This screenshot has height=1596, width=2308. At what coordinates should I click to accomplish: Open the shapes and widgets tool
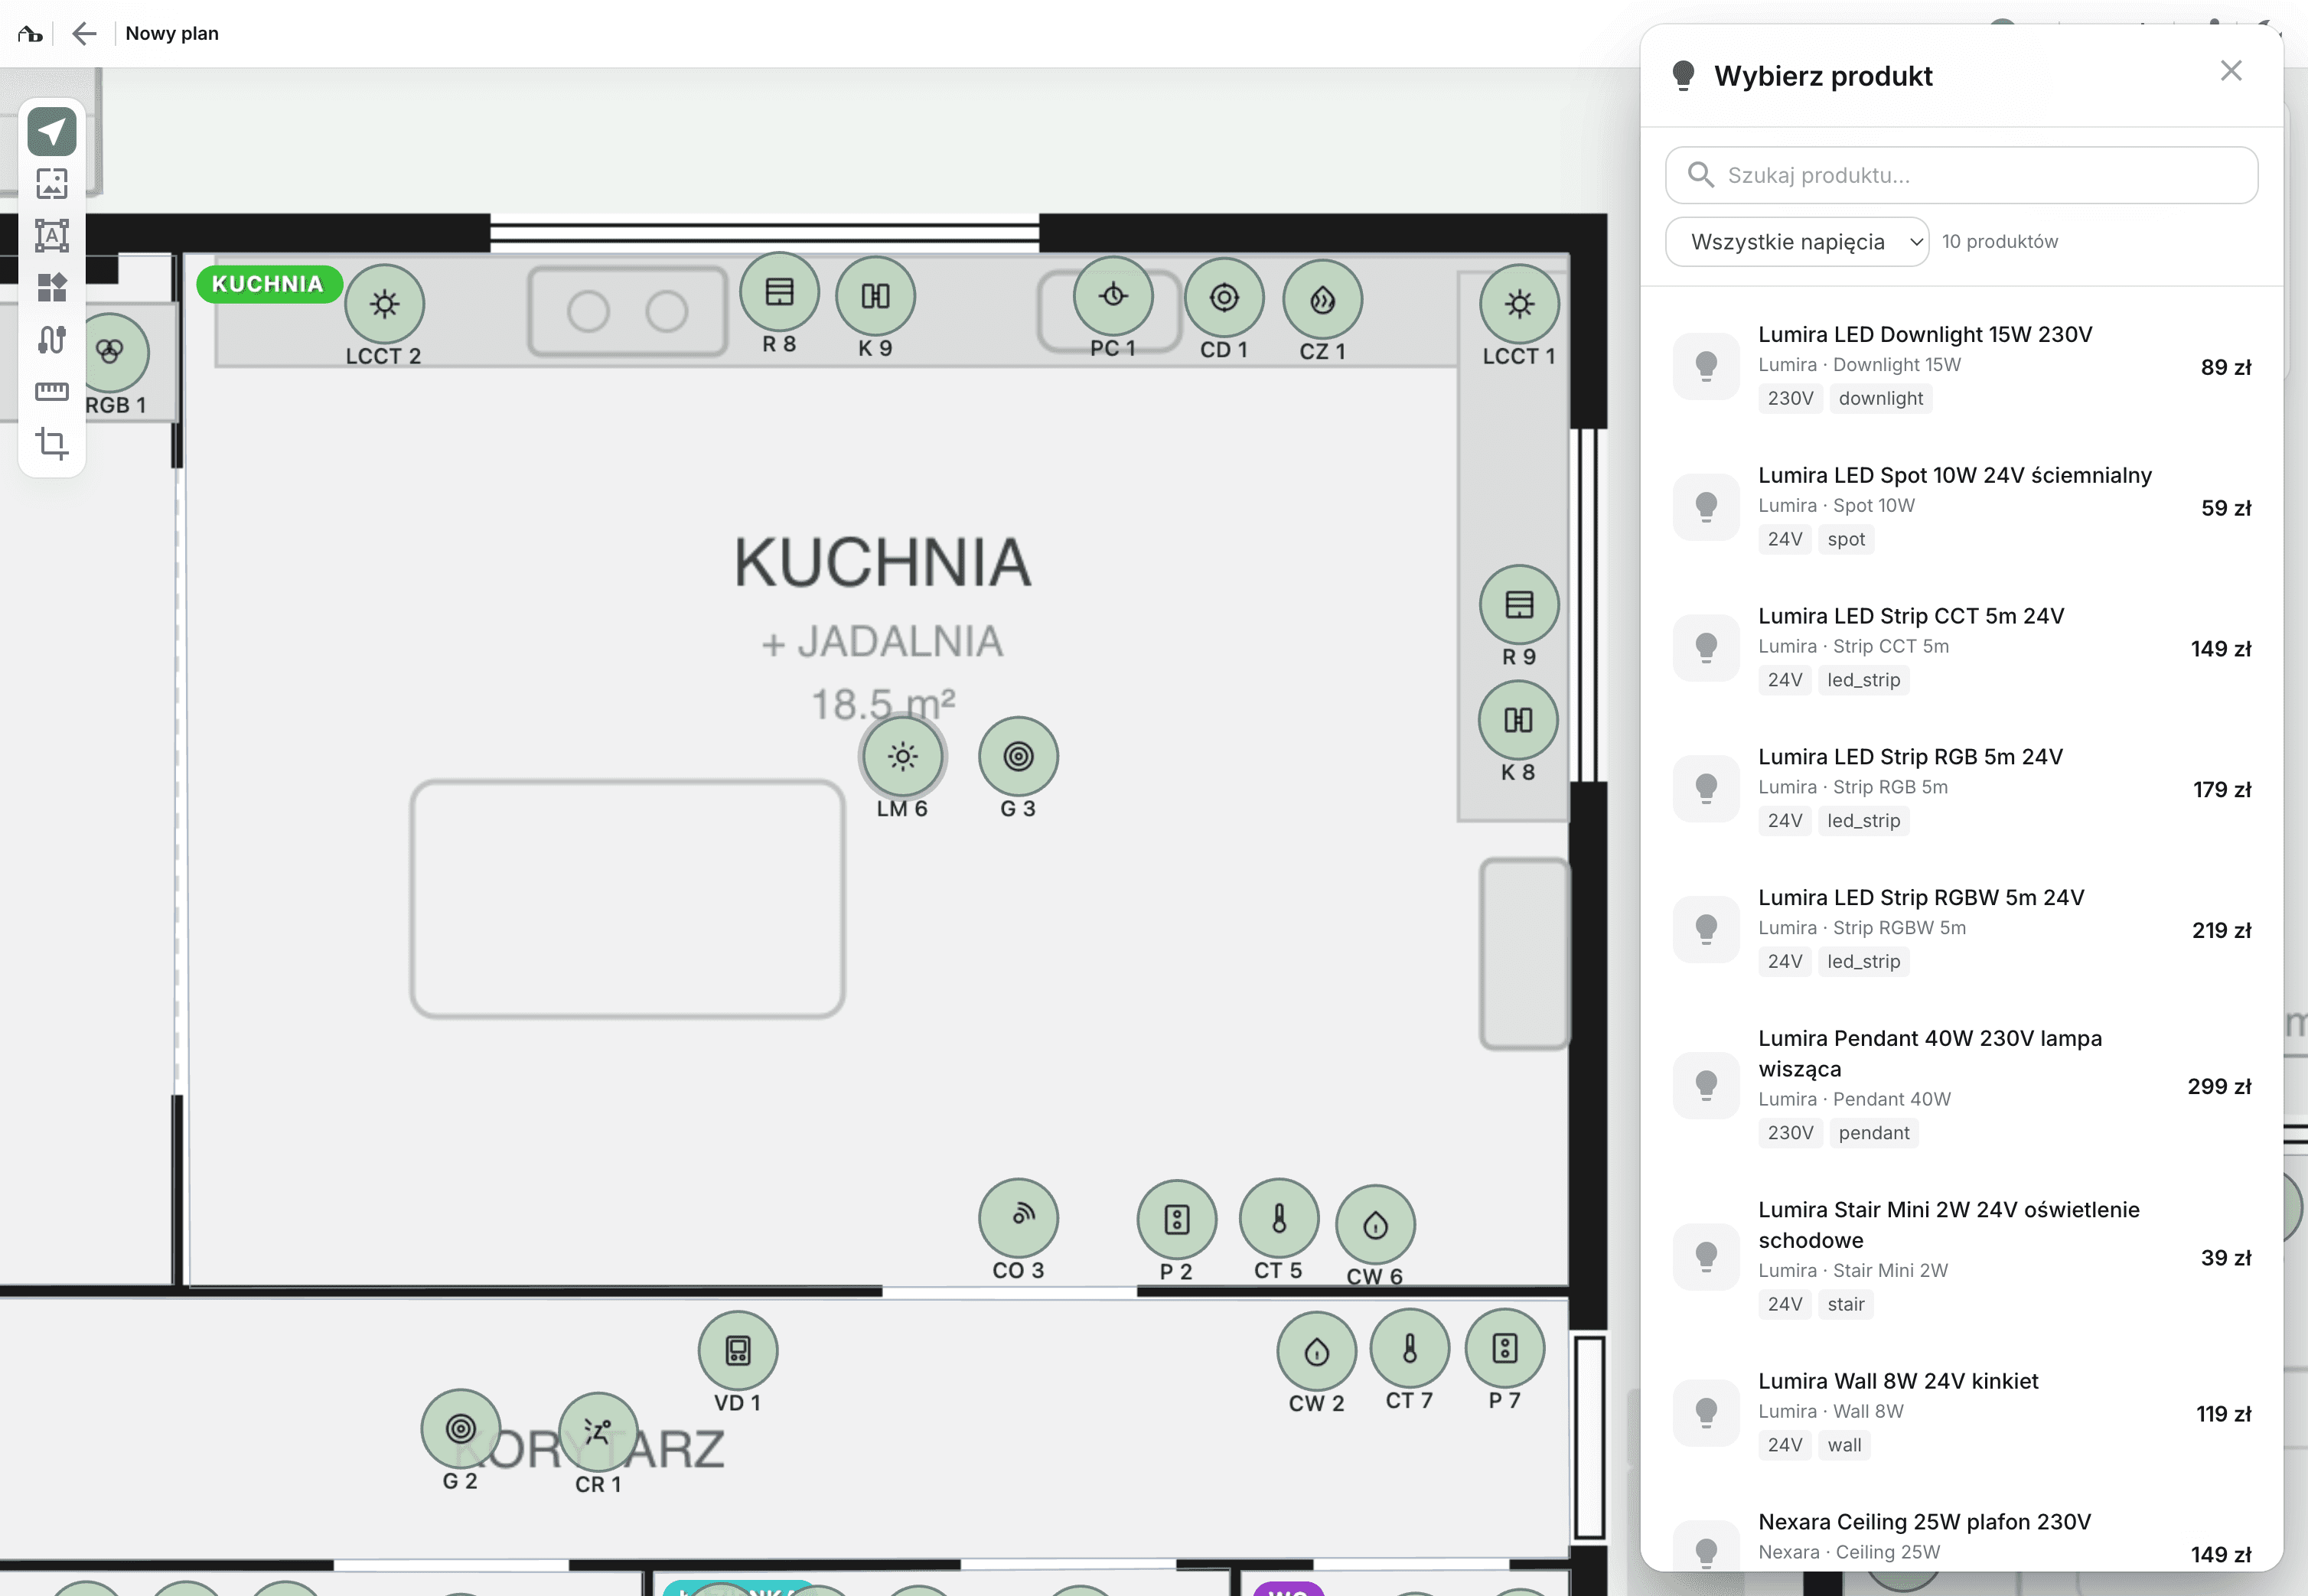(x=52, y=288)
